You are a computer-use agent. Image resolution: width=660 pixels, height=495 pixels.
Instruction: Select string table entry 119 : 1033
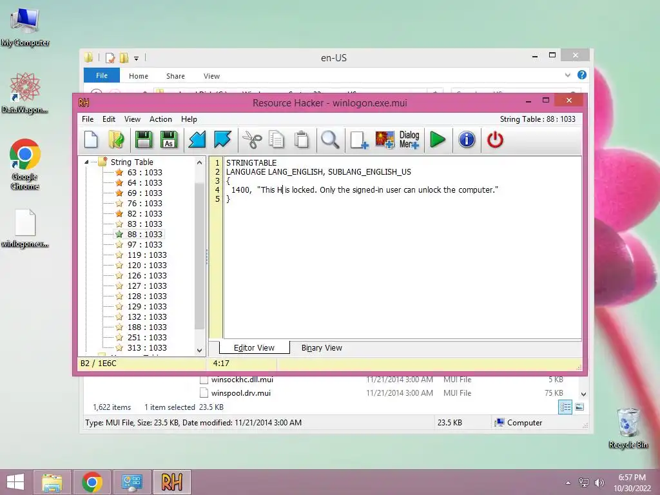click(x=147, y=255)
